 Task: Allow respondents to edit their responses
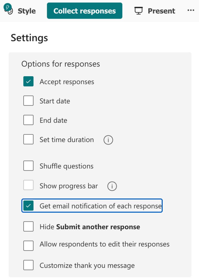coord(28,246)
